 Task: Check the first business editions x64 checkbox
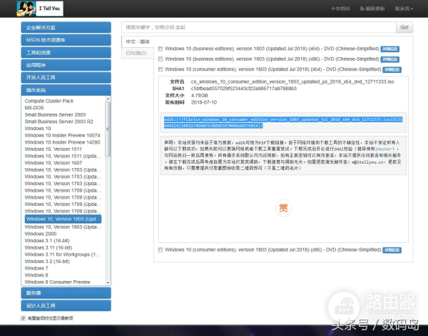160,49
